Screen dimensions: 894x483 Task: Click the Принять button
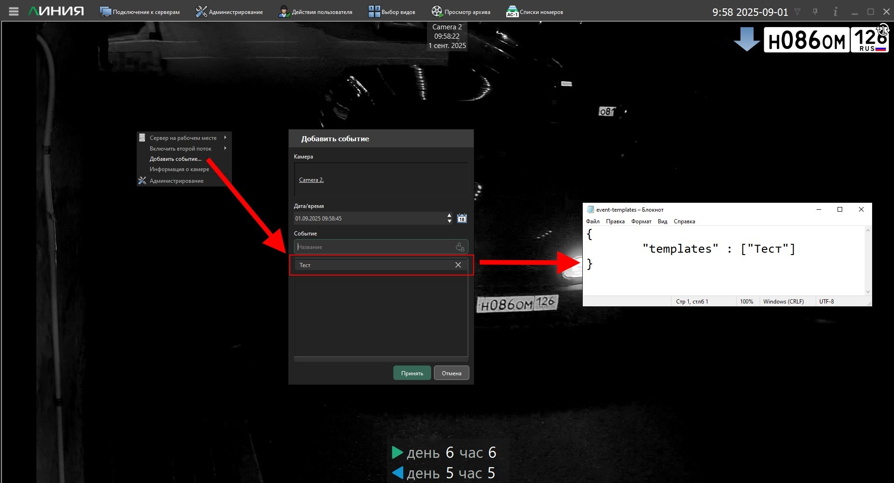click(412, 373)
